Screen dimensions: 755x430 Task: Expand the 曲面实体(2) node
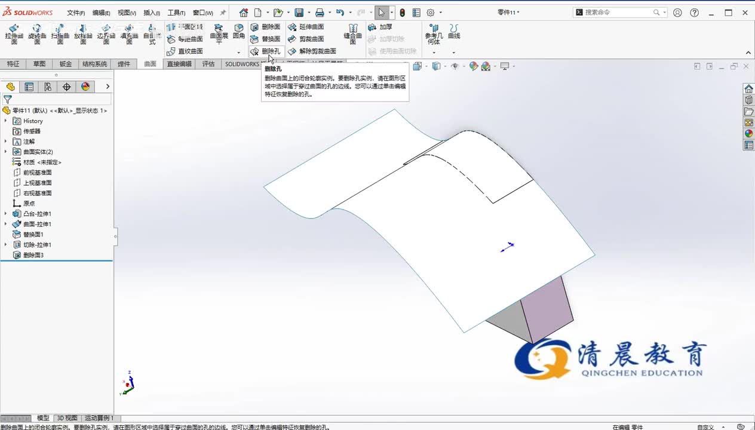point(5,152)
